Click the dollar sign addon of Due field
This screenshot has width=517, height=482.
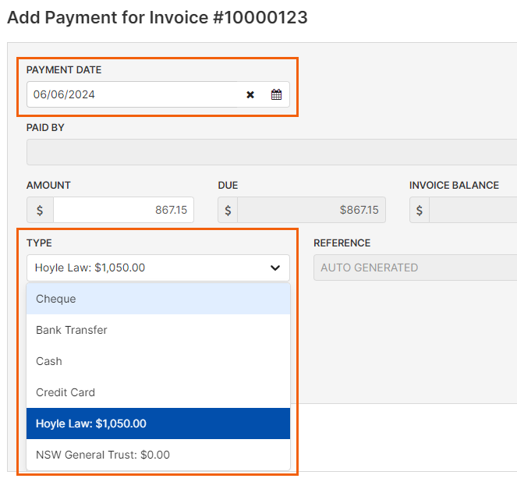[228, 210]
